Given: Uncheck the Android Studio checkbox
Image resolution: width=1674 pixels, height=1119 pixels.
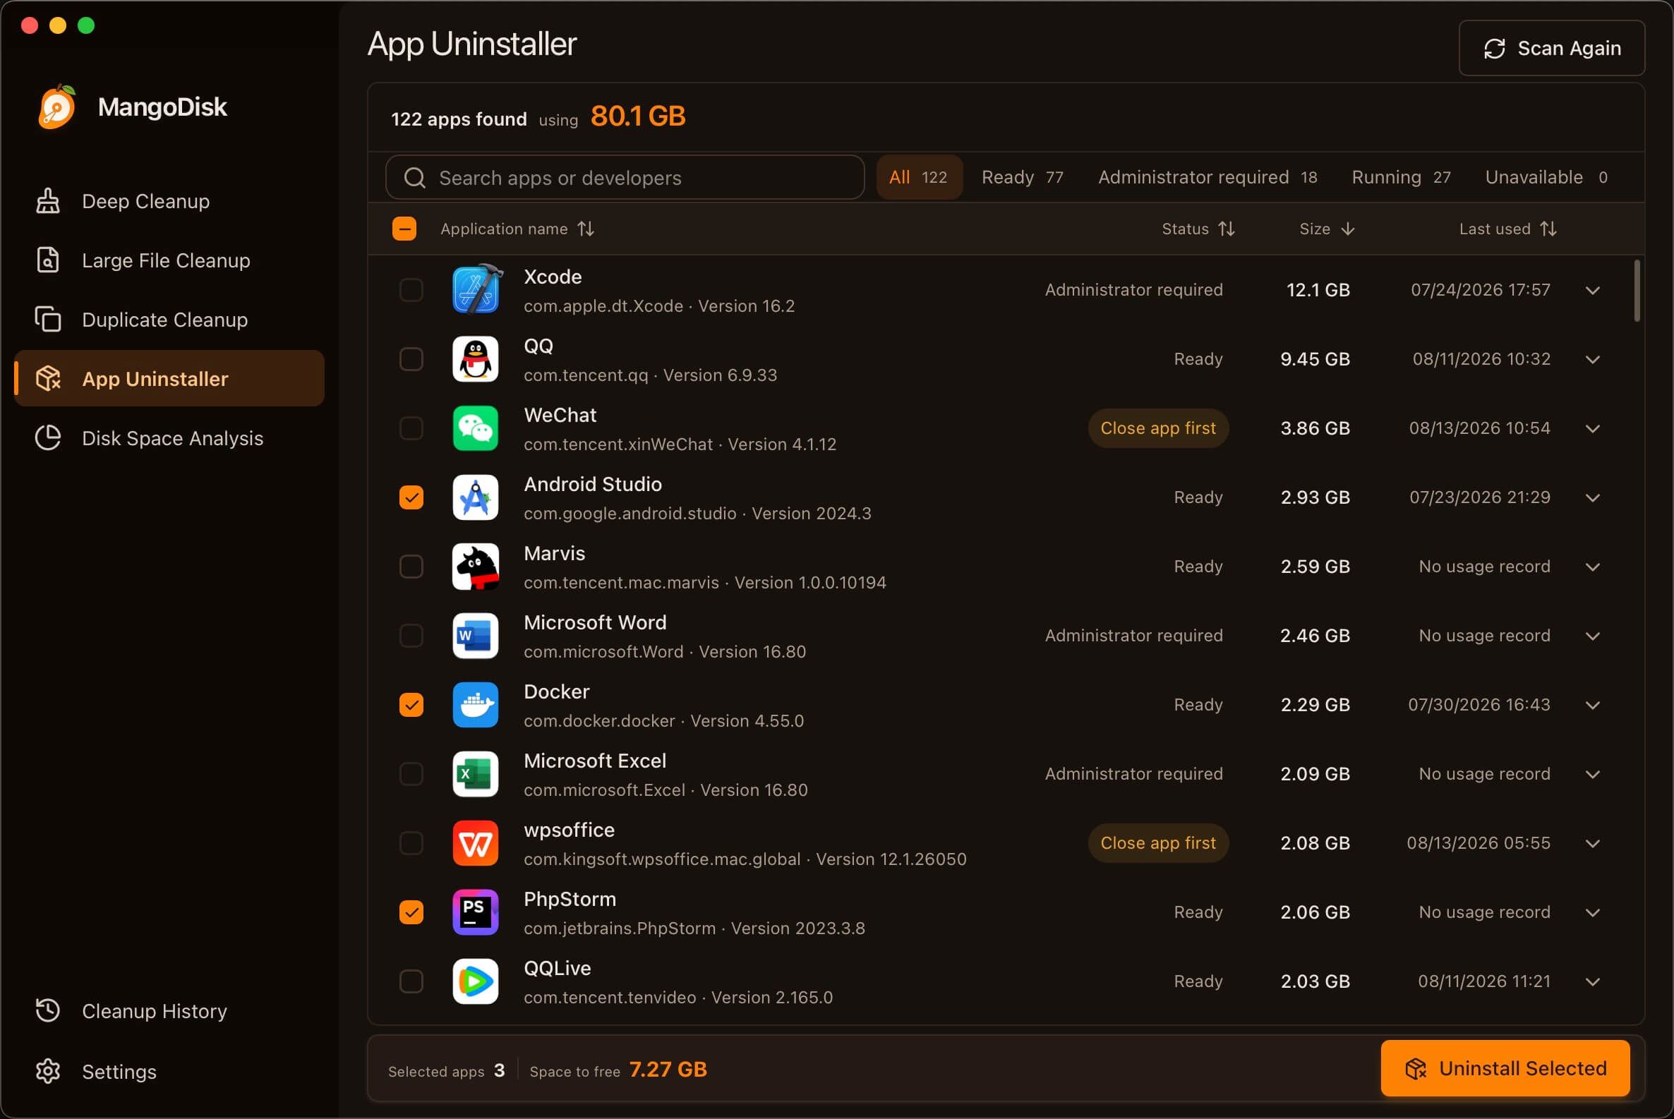Looking at the screenshot, I should [411, 497].
